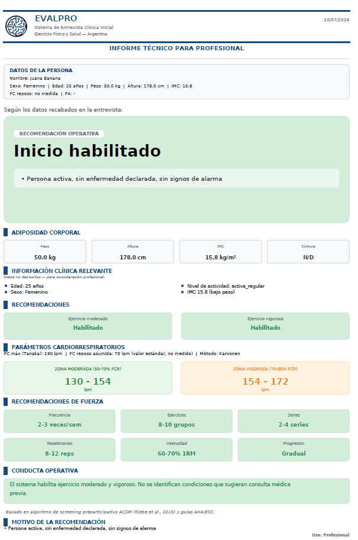Click the Intensidad 60-70% 1RM card

(x=177, y=450)
